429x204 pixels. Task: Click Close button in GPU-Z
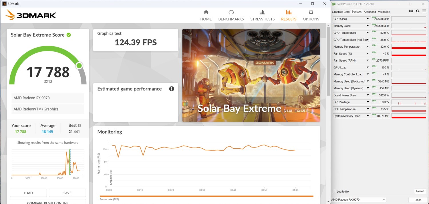pyautogui.click(x=418, y=200)
